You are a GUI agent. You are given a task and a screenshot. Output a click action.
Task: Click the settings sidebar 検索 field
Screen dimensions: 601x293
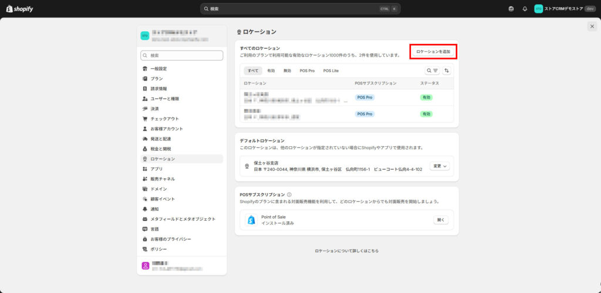[x=182, y=55]
